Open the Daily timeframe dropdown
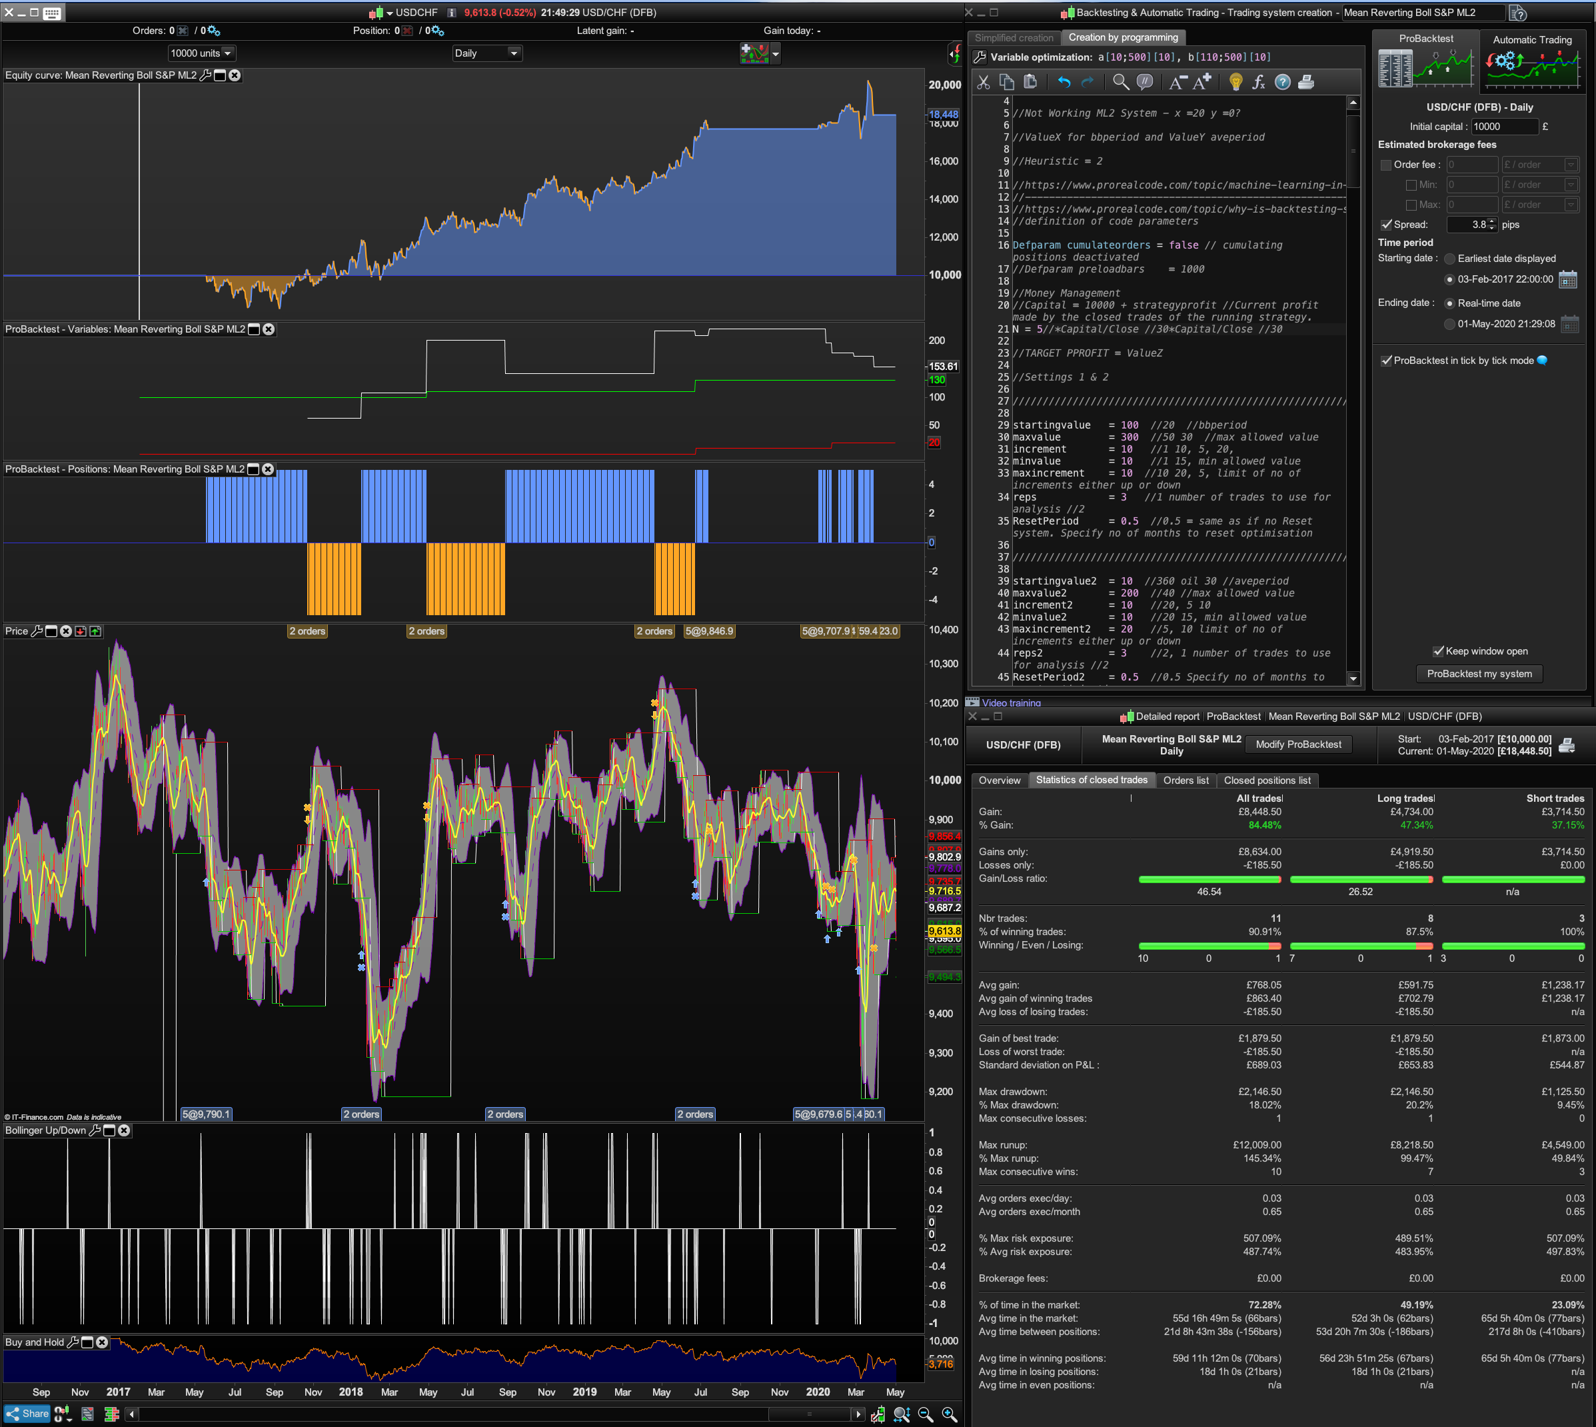 (486, 53)
